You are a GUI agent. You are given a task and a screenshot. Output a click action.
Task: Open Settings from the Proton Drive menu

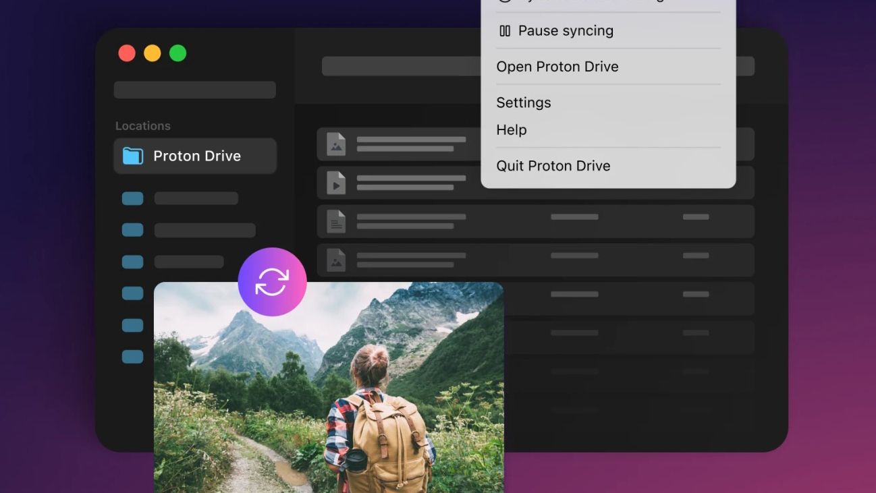click(524, 103)
